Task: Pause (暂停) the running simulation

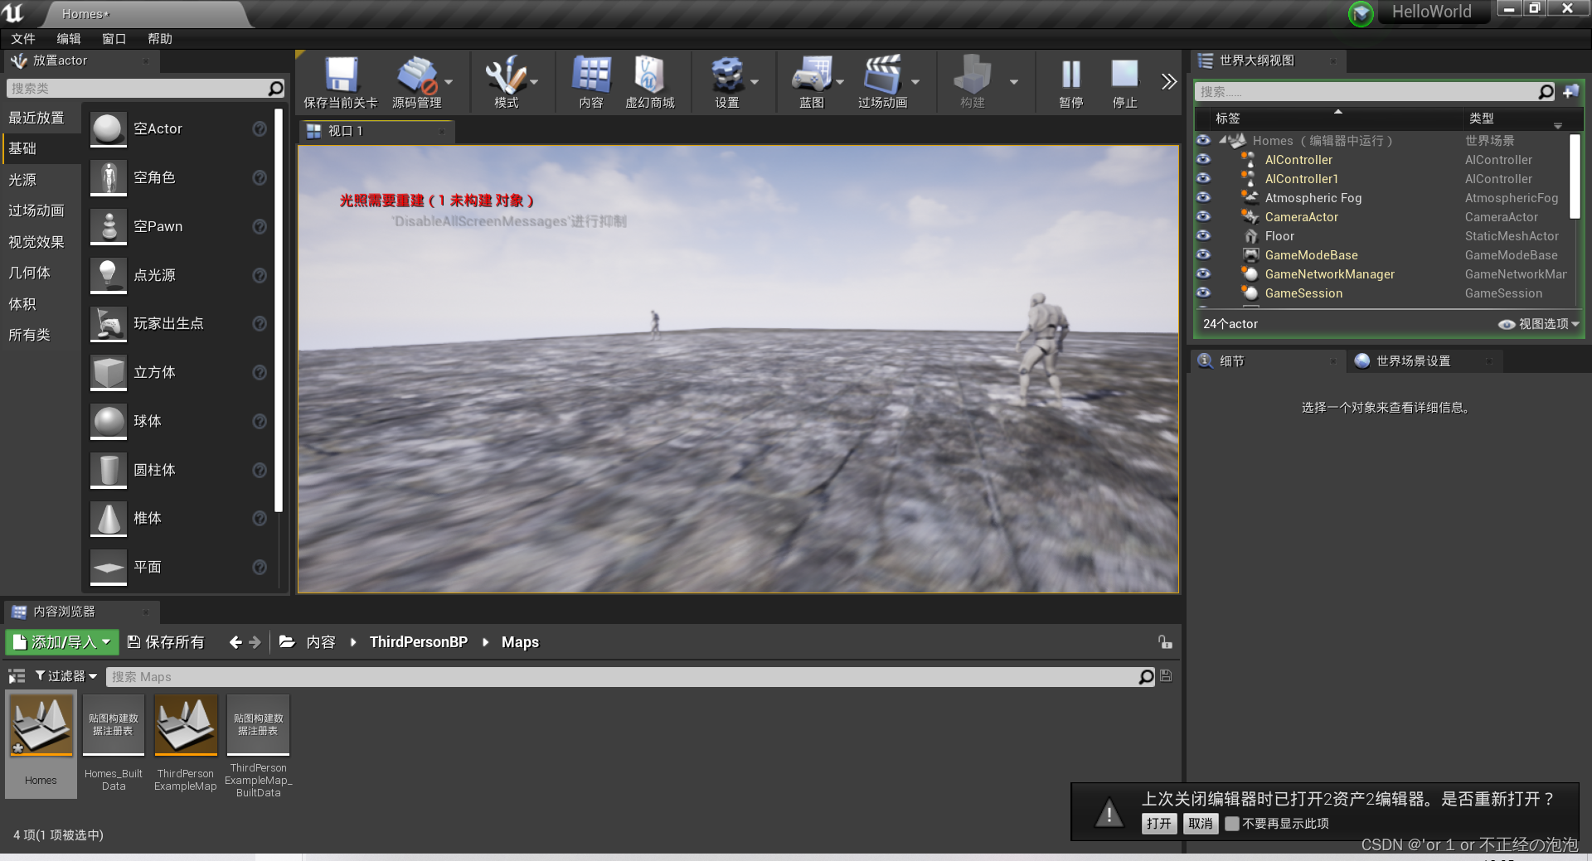Action: [x=1070, y=75]
